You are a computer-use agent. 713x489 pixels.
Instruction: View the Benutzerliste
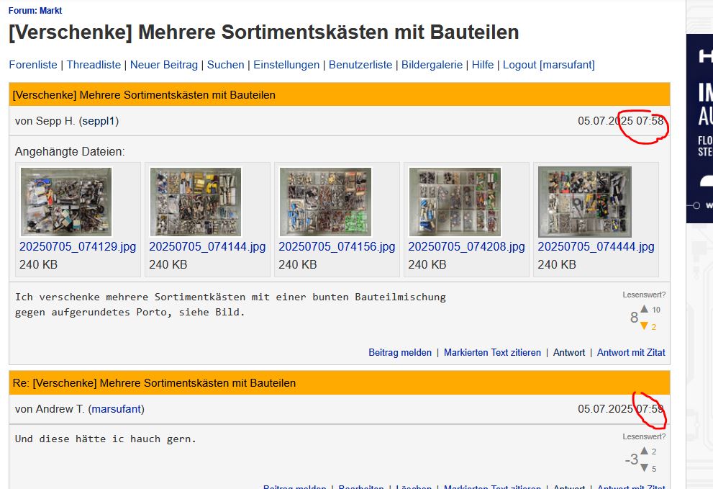360,65
